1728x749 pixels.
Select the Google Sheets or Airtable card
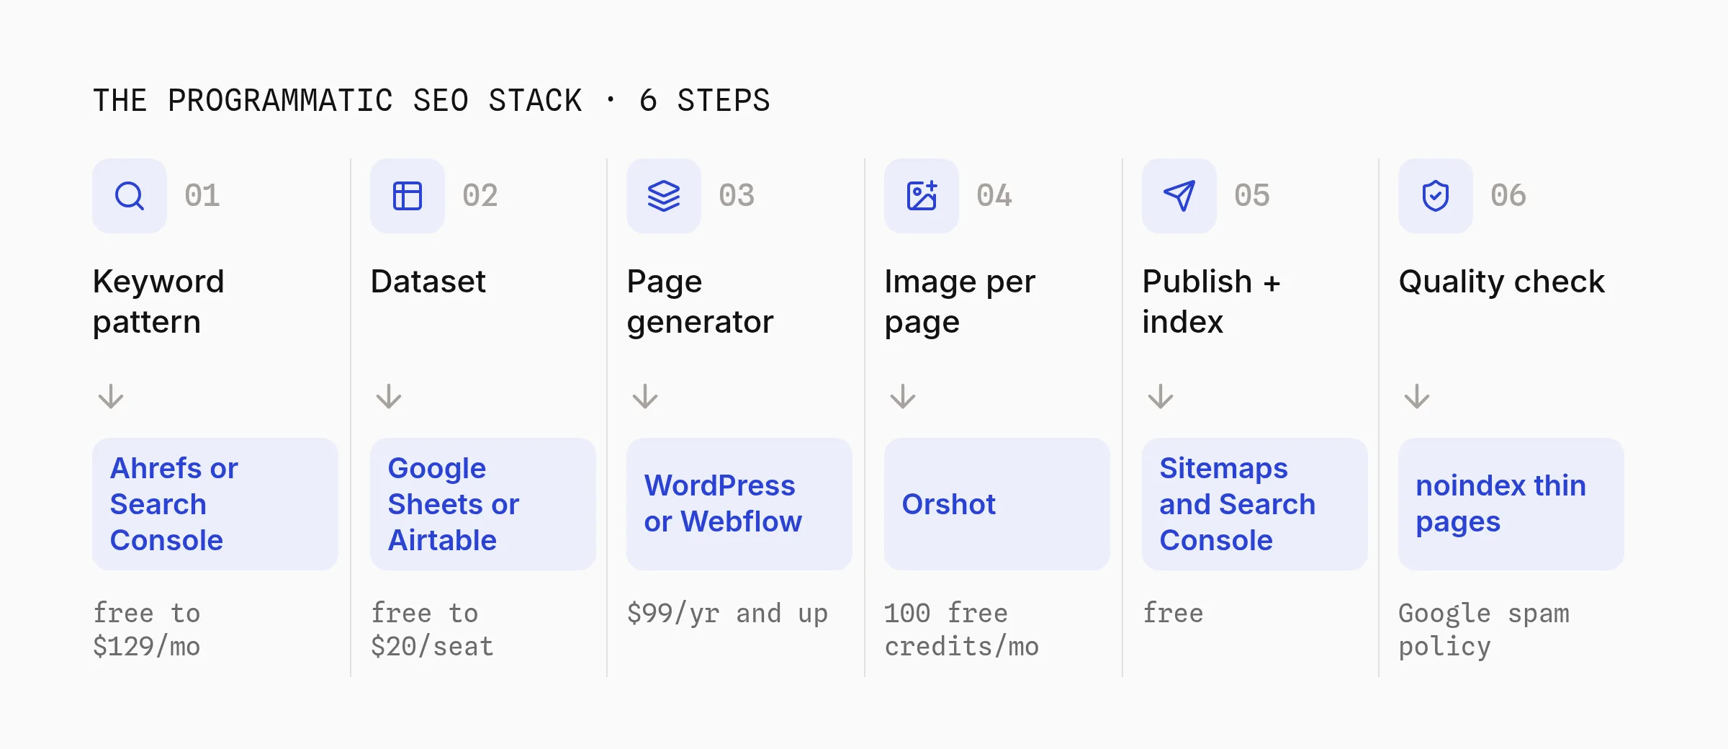[483, 504]
